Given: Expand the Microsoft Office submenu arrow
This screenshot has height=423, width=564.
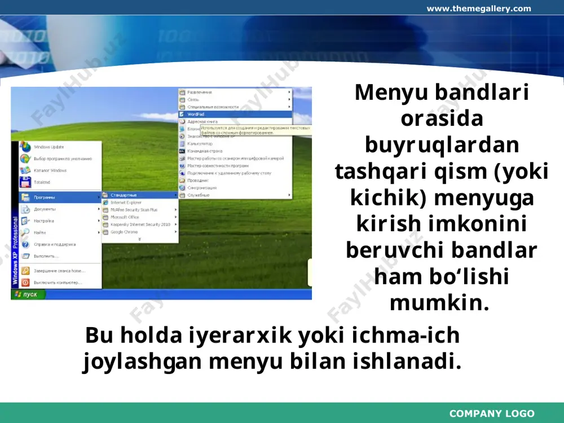Looking at the screenshot, I should click(175, 217).
